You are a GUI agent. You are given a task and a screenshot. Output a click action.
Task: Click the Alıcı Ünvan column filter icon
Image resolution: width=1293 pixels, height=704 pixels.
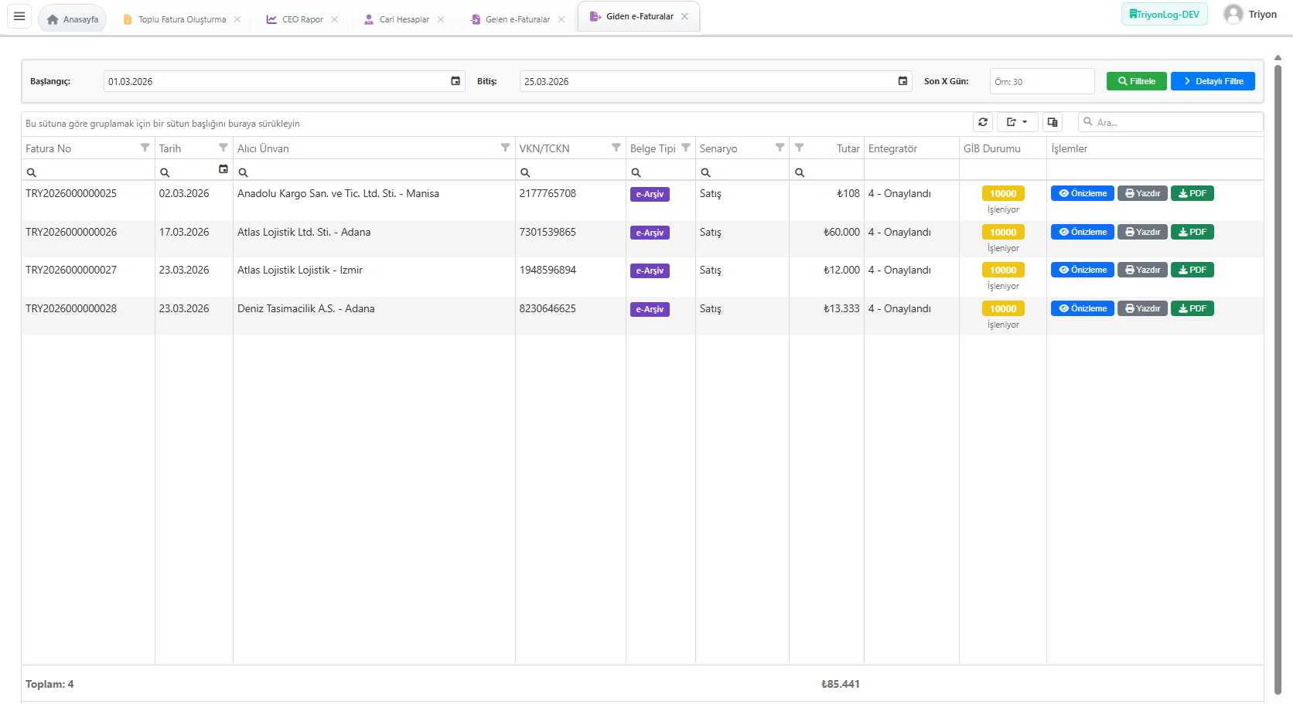pyautogui.click(x=505, y=148)
